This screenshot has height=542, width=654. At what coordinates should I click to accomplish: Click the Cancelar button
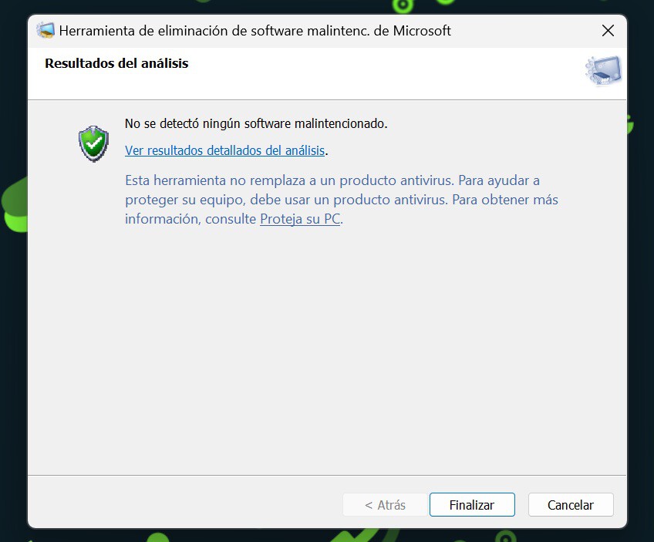571,504
